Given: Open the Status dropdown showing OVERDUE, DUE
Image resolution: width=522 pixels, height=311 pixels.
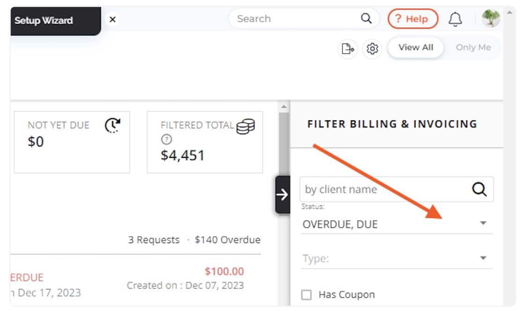Looking at the screenshot, I should click(x=396, y=224).
